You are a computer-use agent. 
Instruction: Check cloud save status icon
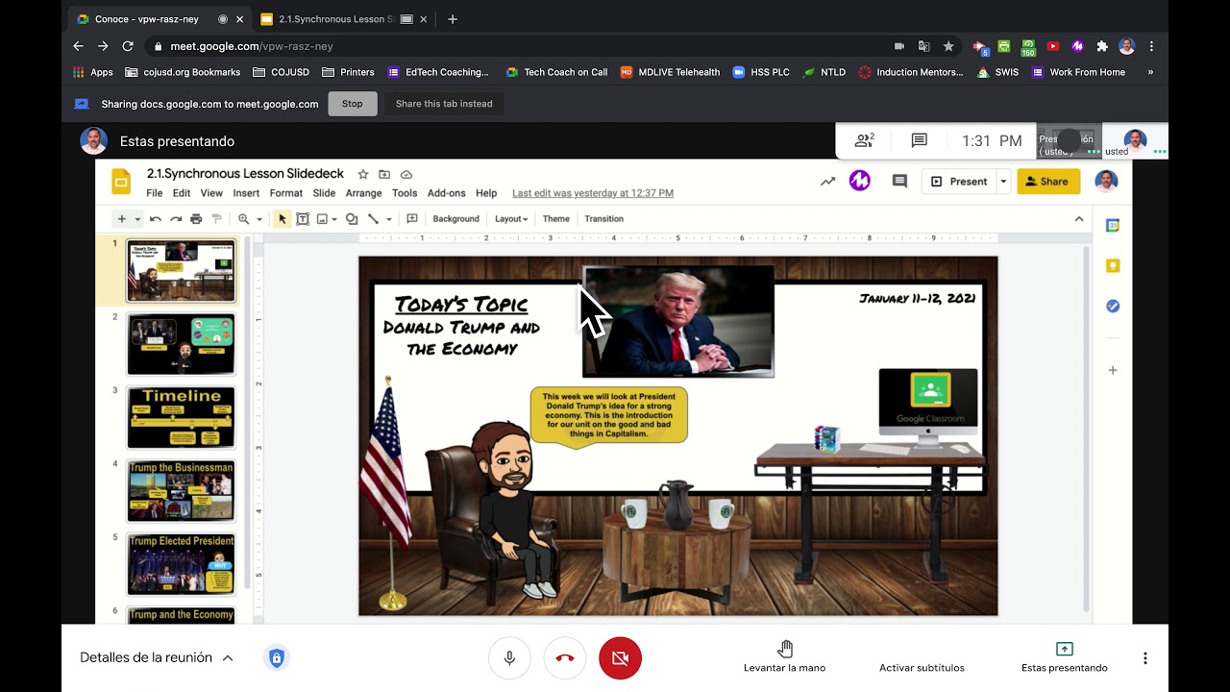click(406, 174)
